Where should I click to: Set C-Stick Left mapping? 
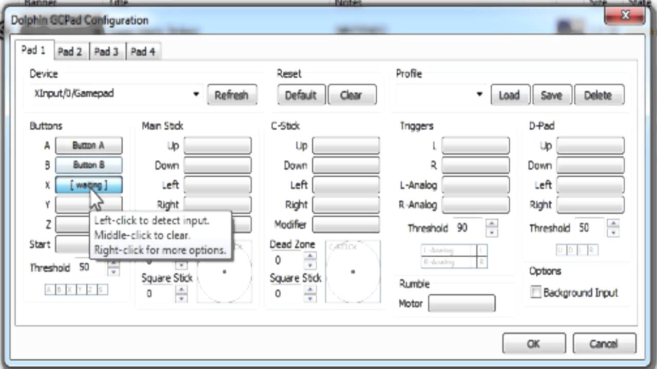click(x=346, y=185)
